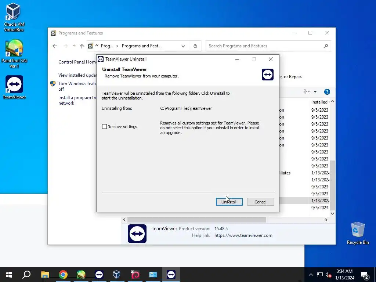Image resolution: width=376 pixels, height=282 pixels.
Task: Click TeamViewer logo in details pane
Action: coord(137,234)
